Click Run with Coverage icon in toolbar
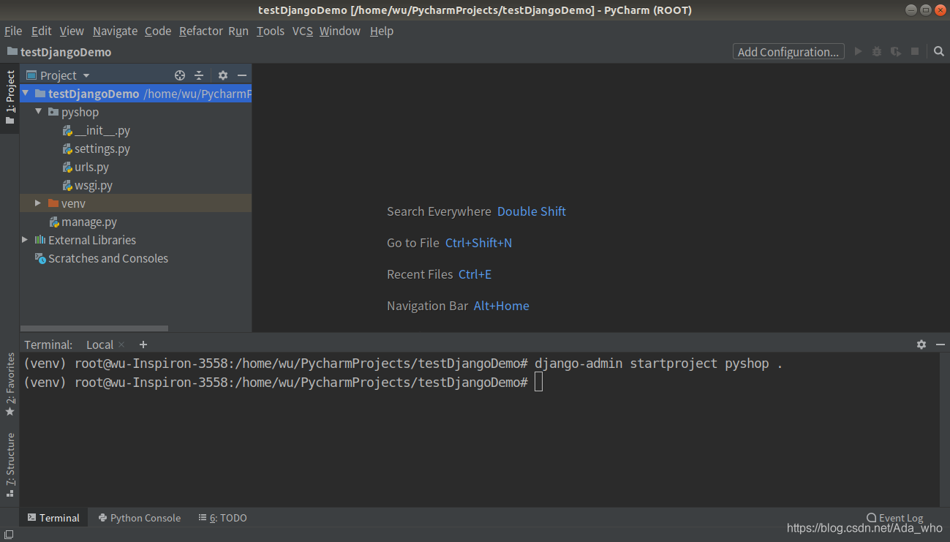Viewport: 950px width, 542px height. tap(896, 51)
